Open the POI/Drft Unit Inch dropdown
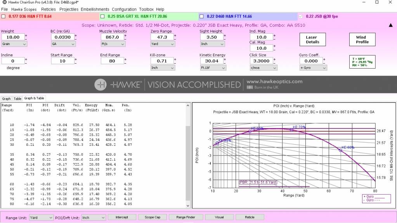397x223 pixels. pyautogui.click(x=93, y=218)
